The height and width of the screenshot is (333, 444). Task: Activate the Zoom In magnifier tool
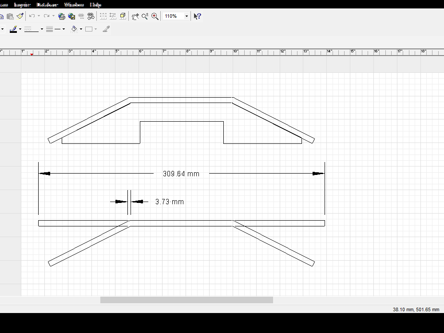155,16
